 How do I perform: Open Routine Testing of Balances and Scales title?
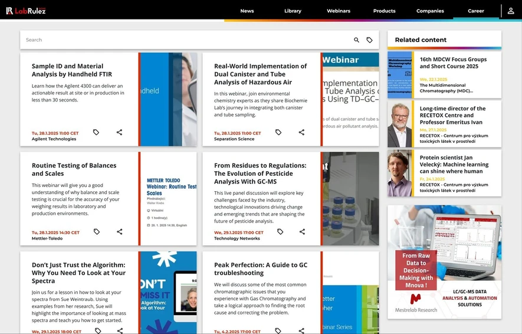tap(74, 169)
